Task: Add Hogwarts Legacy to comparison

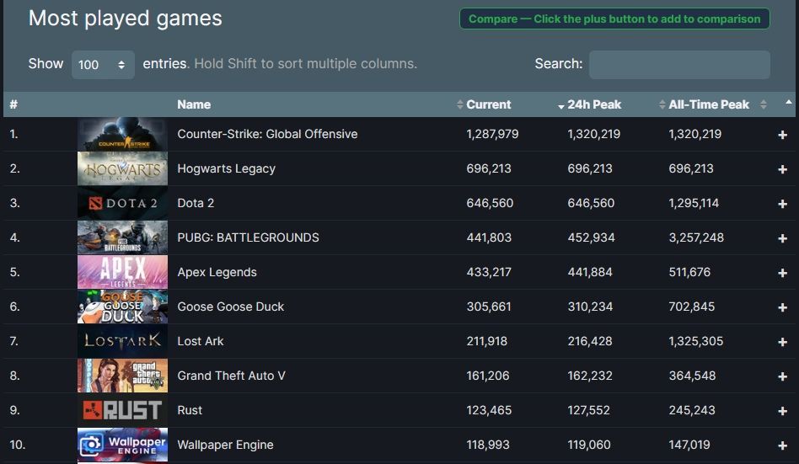Action: tap(782, 169)
